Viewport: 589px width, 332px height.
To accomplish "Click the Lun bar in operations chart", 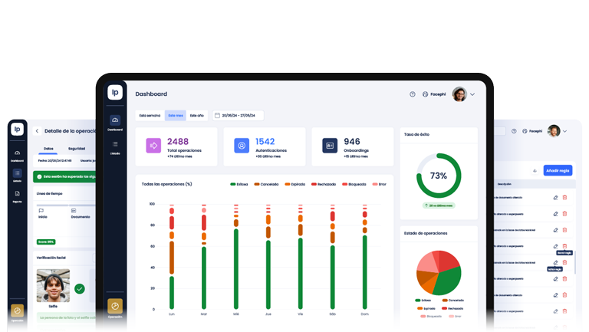I will pyautogui.click(x=172, y=257).
